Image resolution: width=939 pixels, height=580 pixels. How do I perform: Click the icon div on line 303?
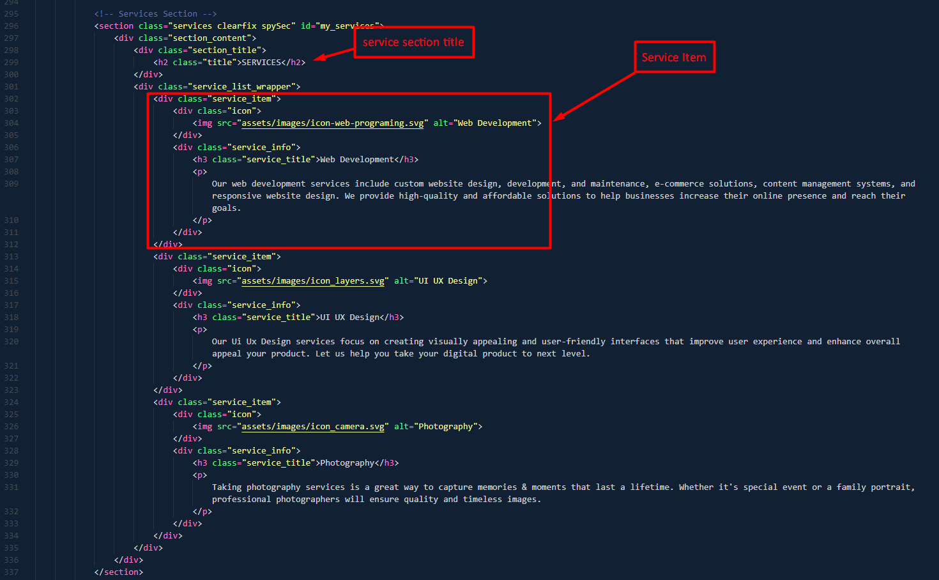pyautogui.click(x=217, y=111)
